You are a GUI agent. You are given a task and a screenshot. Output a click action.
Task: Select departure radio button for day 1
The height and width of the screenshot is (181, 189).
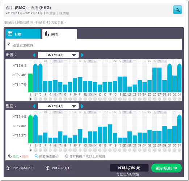[30, 99]
